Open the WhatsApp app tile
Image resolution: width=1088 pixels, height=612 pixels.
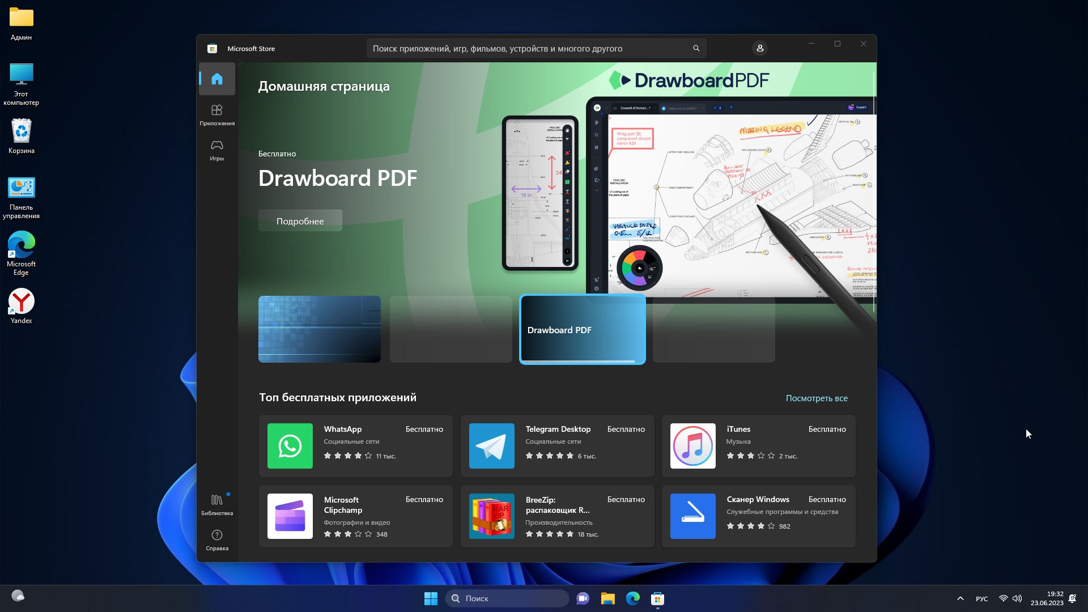tap(355, 446)
